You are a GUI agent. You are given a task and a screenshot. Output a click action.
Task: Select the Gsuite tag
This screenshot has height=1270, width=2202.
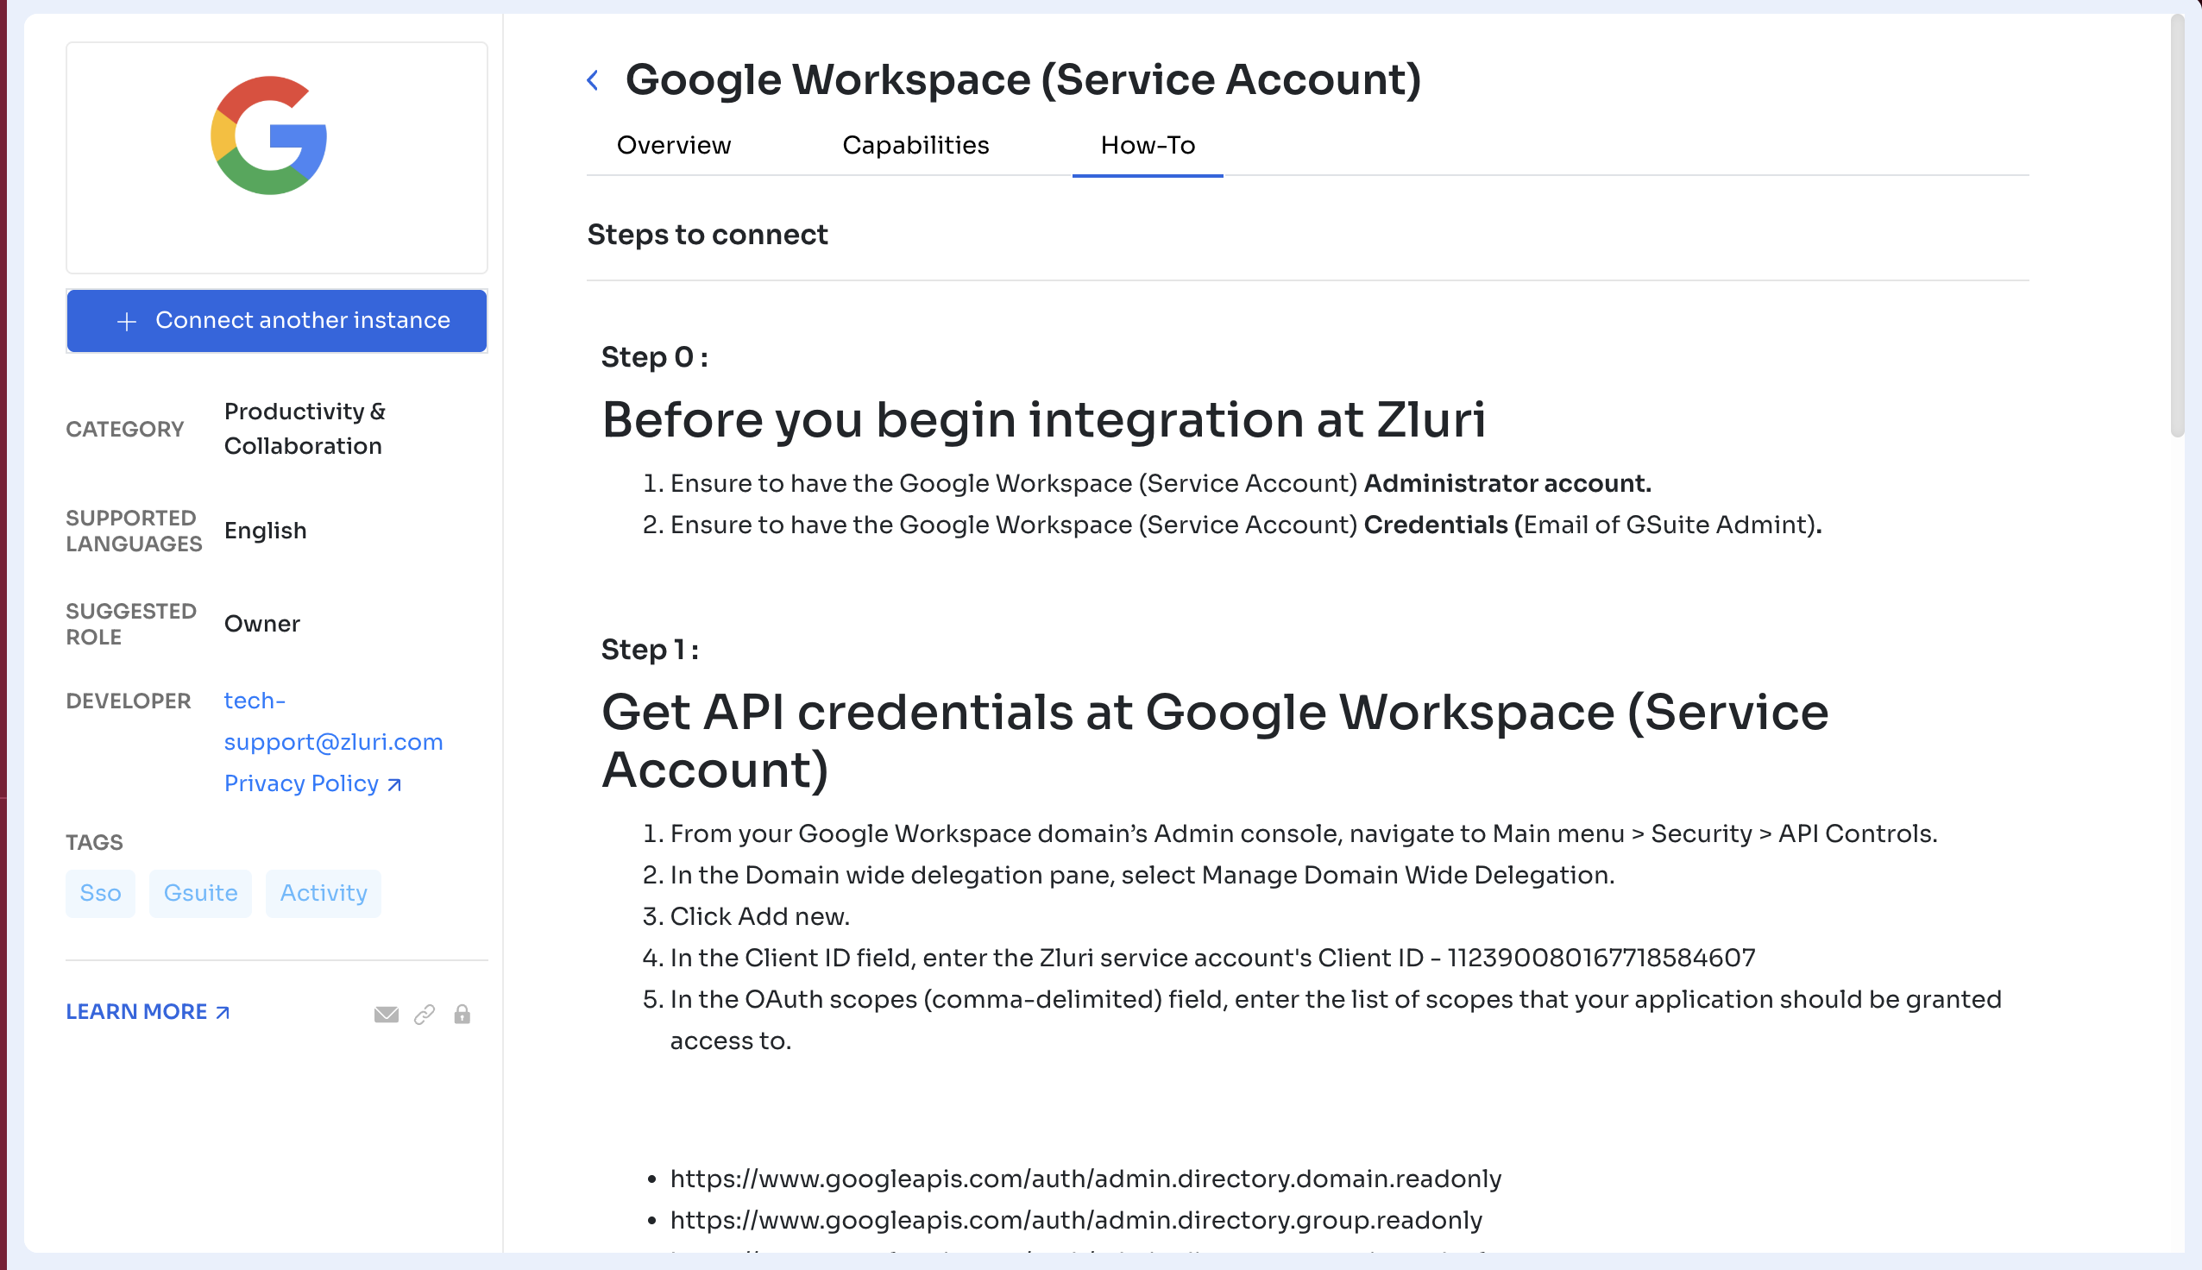point(200,893)
